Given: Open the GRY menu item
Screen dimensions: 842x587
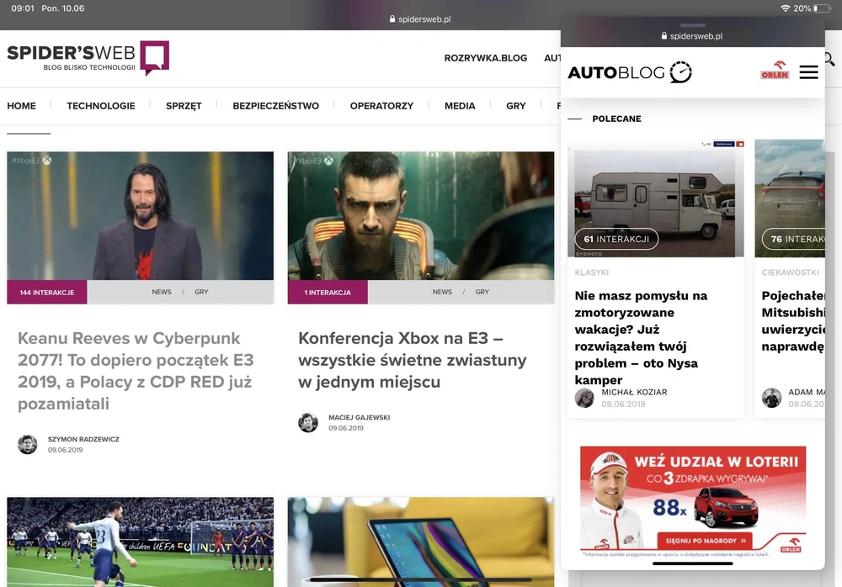Looking at the screenshot, I should point(516,106).
